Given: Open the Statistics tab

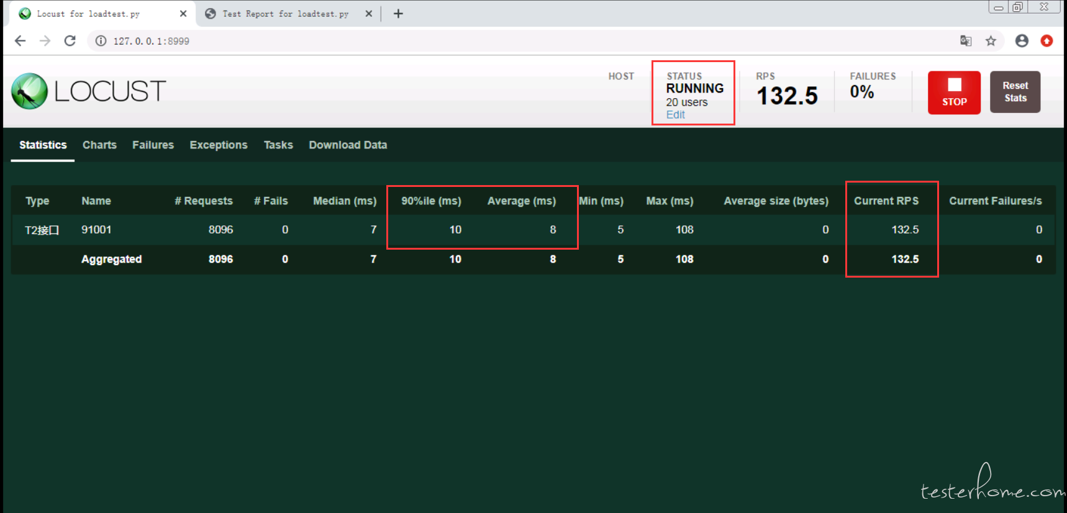Looking at the screenshot, I should pos(43,145).
